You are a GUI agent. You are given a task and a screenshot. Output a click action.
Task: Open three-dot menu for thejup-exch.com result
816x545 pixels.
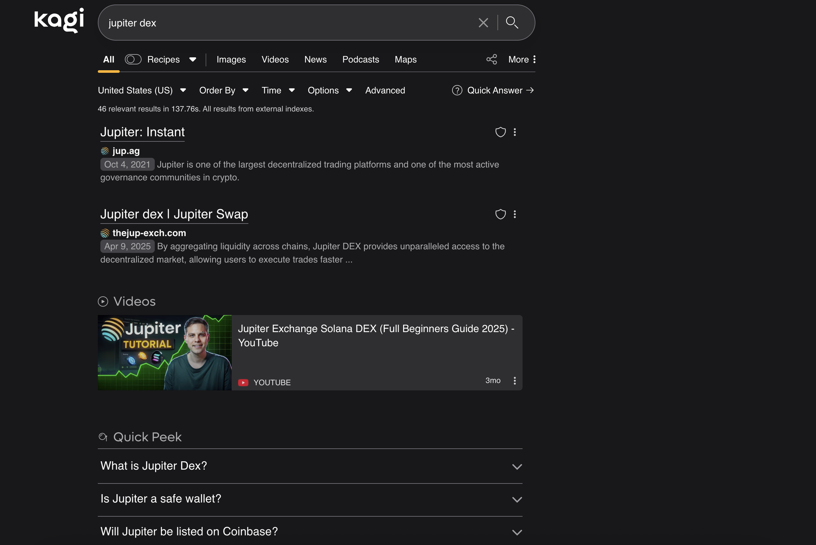(515, 214)
